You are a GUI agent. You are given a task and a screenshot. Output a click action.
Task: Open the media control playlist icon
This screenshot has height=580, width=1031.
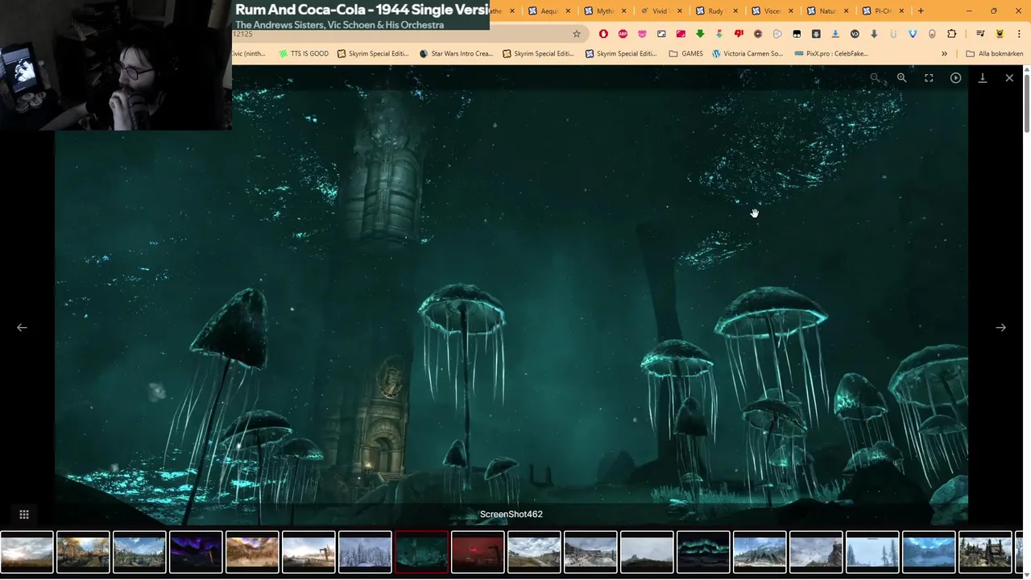[x=980, y=34]
